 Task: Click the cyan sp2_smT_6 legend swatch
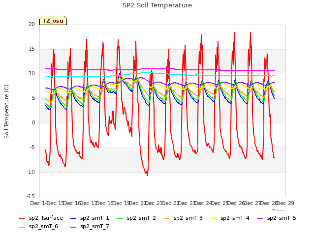coord(22,227)
